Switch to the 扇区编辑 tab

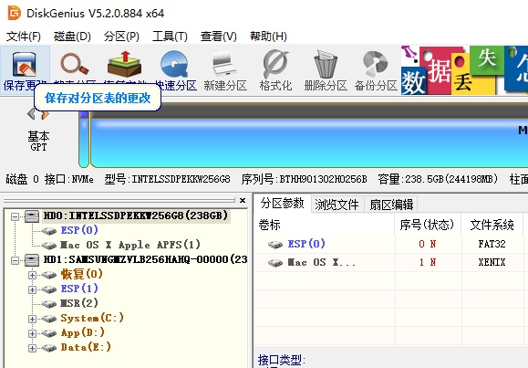point(391,204)
